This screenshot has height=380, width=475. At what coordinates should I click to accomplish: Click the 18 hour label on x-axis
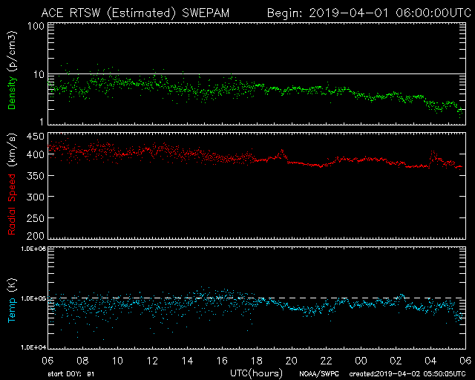click(256, 360)
